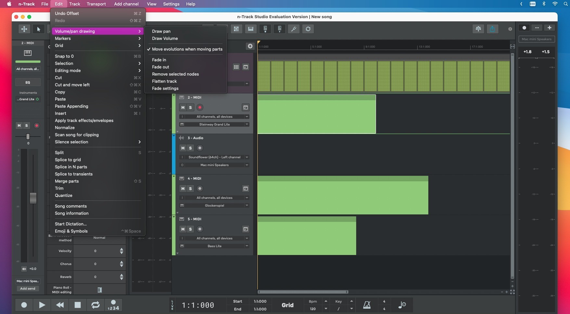Click the metronome icon in transport bar
The width and height of the screenshot is (570, 314).
(x=367, y=305)
